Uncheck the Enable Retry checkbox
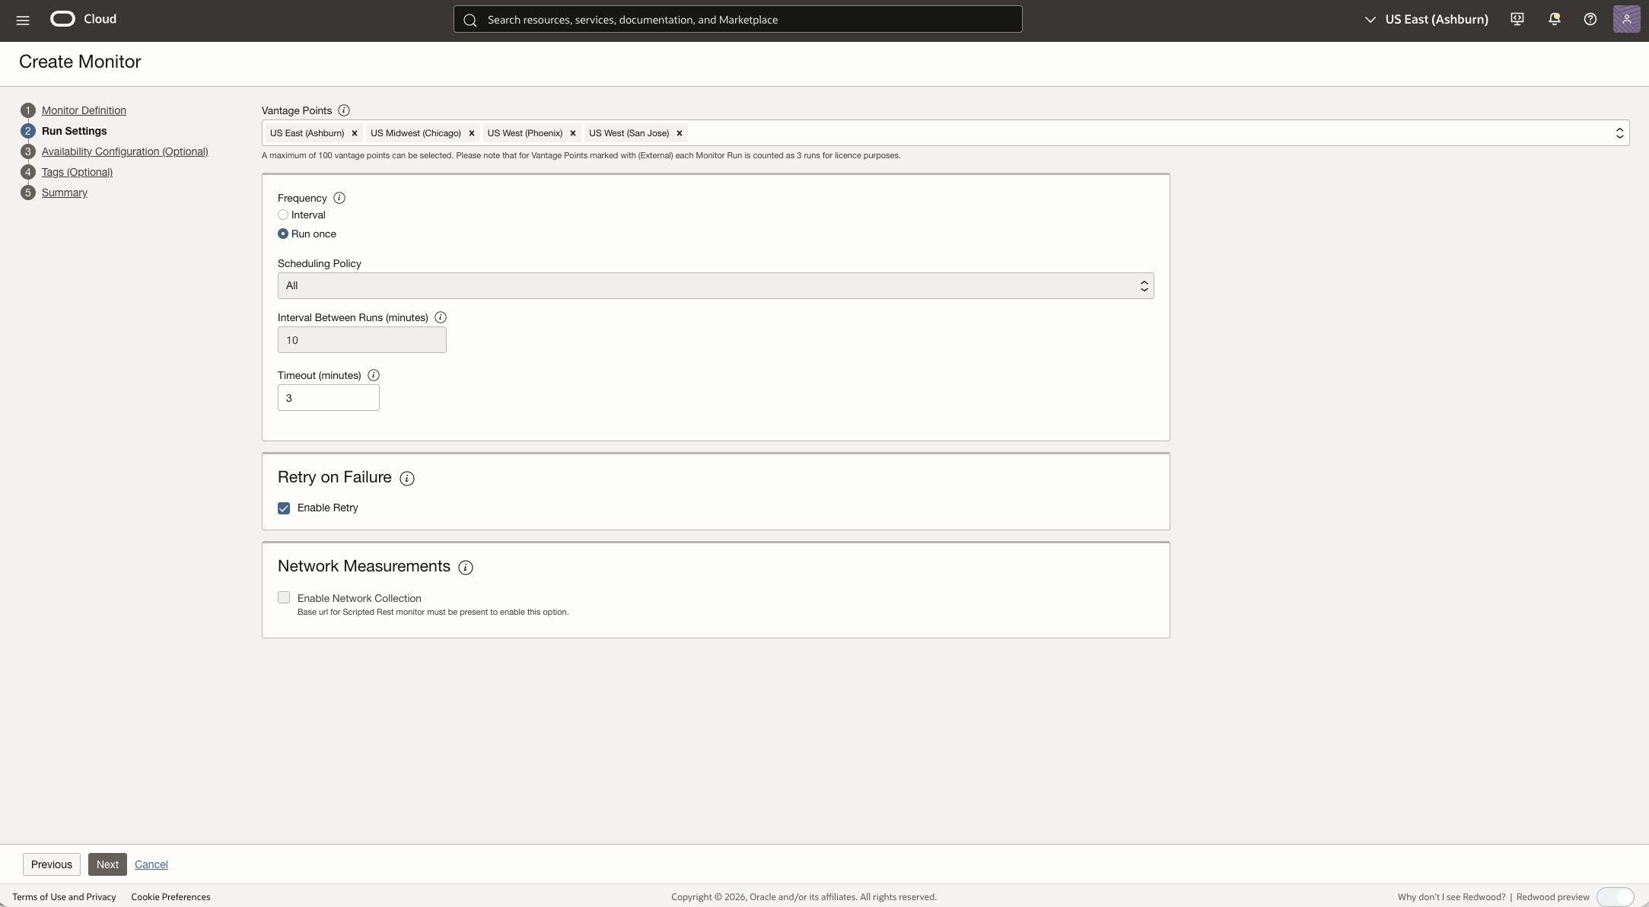The image size is (1649, 907). (x=284, y=508)
